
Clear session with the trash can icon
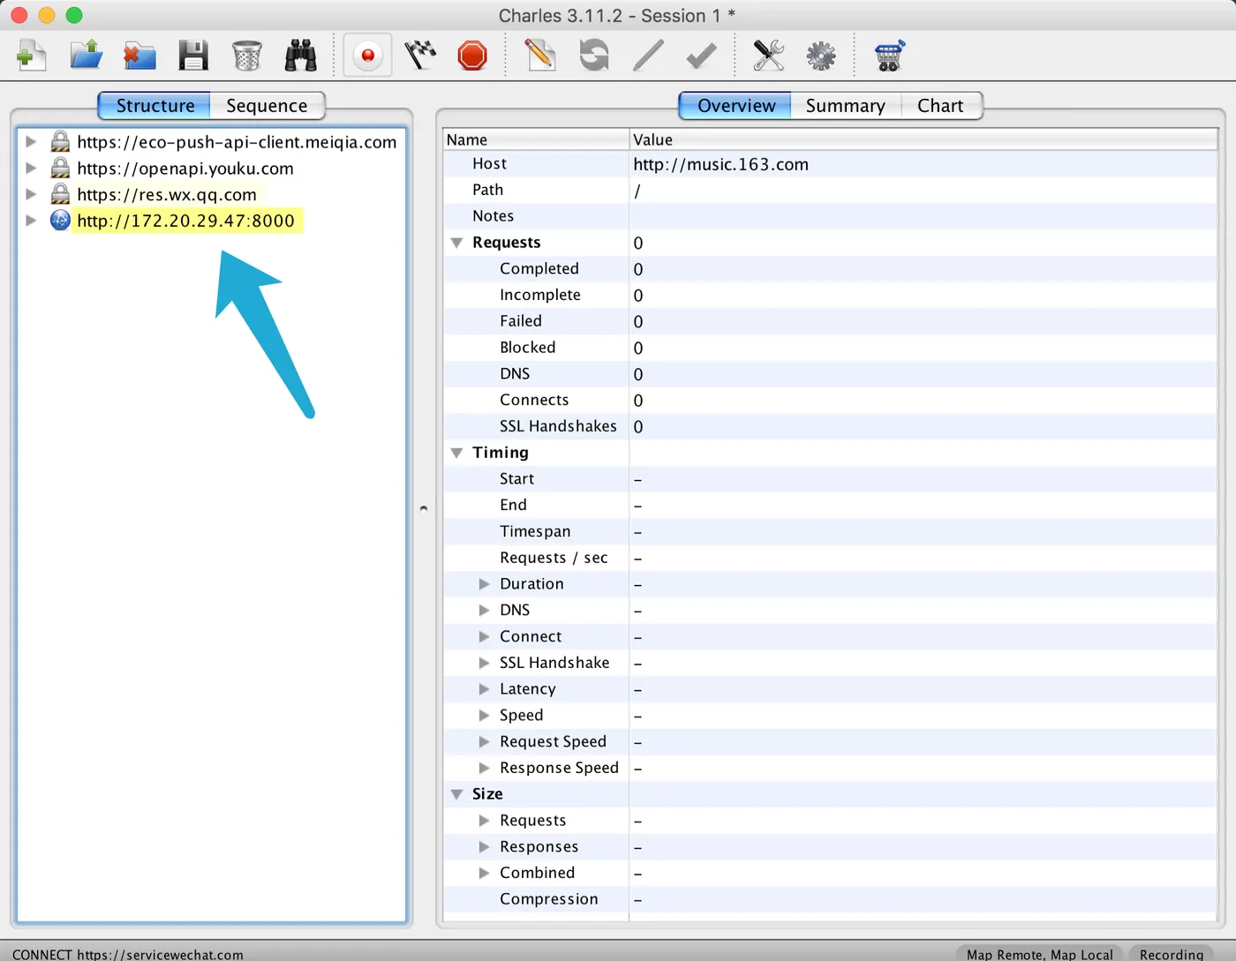pos(247,56)
